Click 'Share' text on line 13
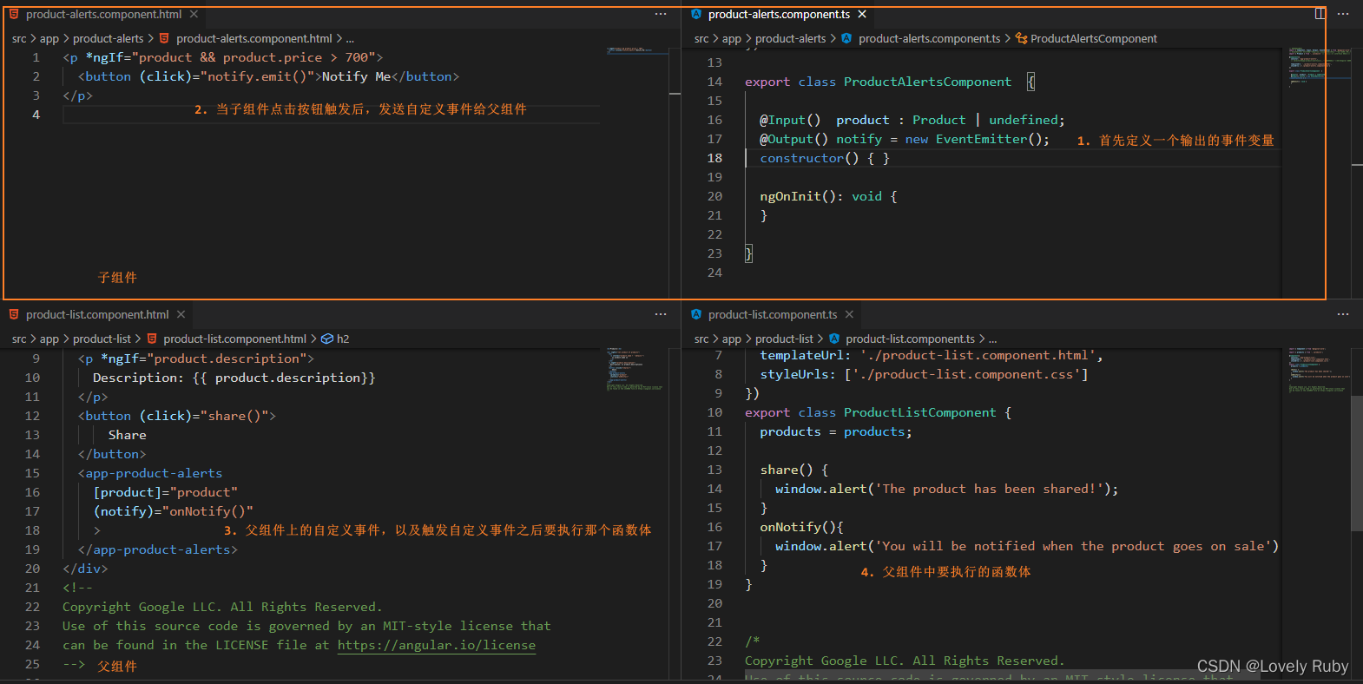 pyautogui.click(x=127, y=435)
